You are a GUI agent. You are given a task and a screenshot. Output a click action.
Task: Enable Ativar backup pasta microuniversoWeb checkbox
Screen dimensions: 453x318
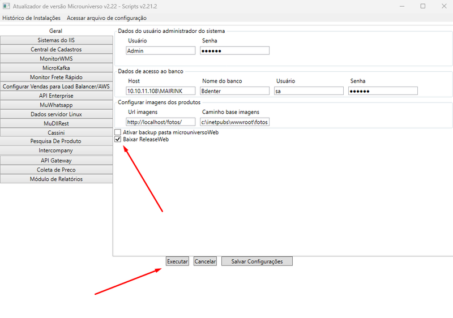pos(118,132)
